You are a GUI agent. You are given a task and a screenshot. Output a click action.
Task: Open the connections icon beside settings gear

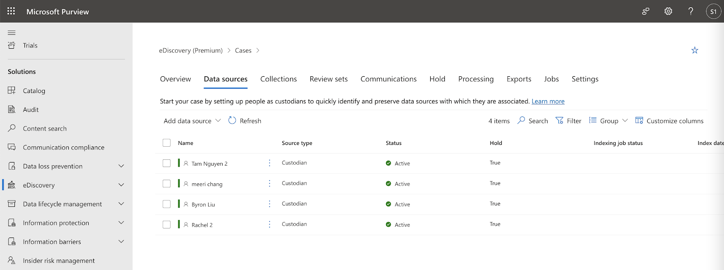click(646, 11)
